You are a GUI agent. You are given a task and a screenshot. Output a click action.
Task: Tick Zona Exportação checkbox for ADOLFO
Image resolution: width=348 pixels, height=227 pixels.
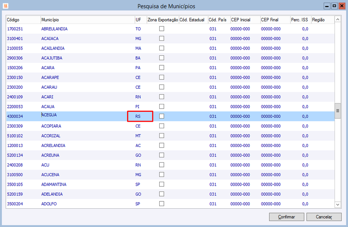[x=161, y=204]
